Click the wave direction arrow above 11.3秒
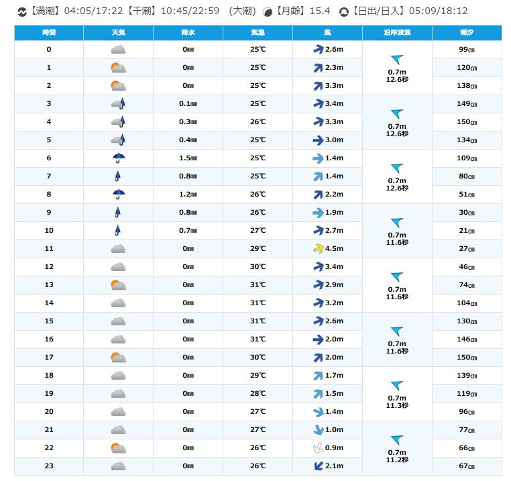 (397, 386)
